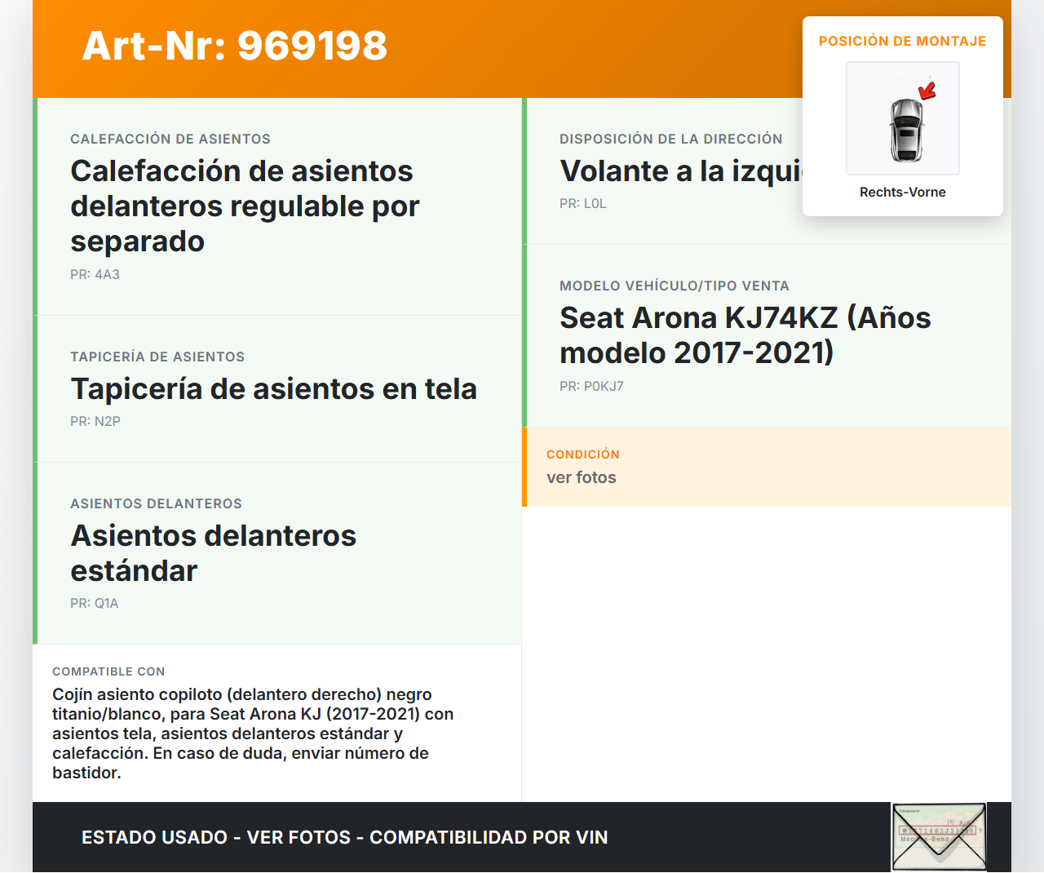Click the red arrow on car diagram
The width and height of the screenshot is (1044, 873).
click(x=927, y=90)
